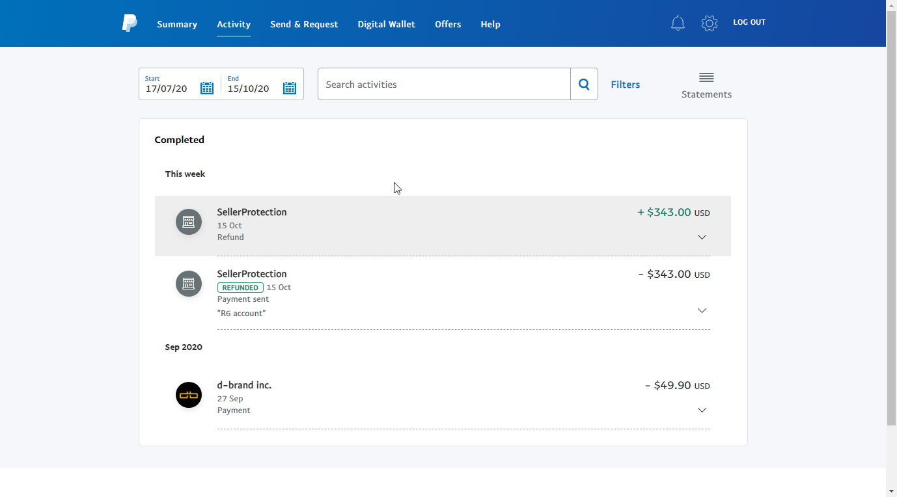Expand the +$343.00 refund transaction chevron

[702, 237]
